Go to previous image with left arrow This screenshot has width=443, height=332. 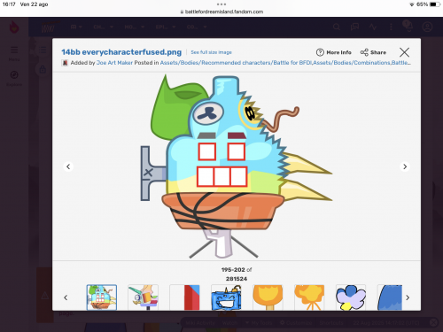68,166
